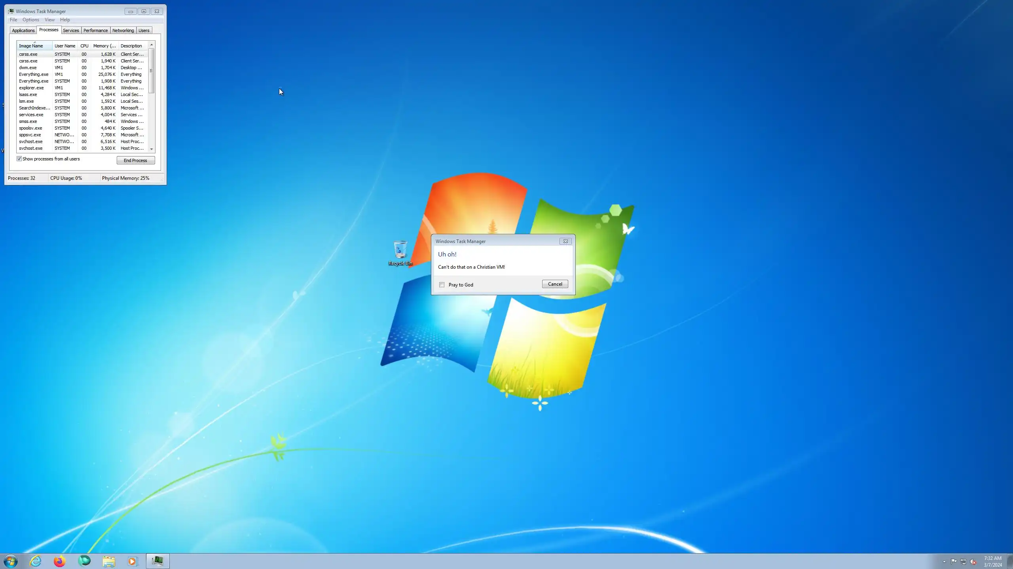The width and height of the screenshot is (1013, 569).
Task: Open the Windows Start menu orb
Action: click(11, 561)
